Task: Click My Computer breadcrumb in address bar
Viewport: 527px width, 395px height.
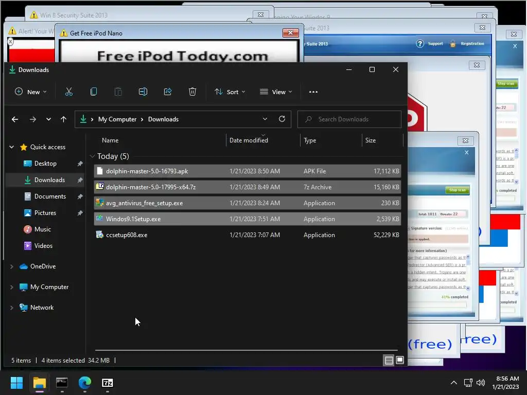Action: (117, 119)
